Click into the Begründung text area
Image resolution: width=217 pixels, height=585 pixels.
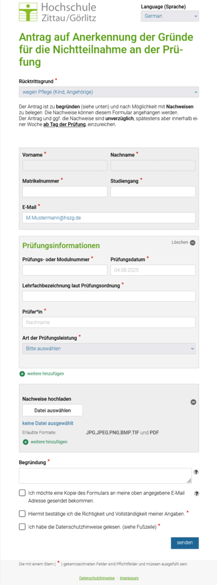point(105,476)
